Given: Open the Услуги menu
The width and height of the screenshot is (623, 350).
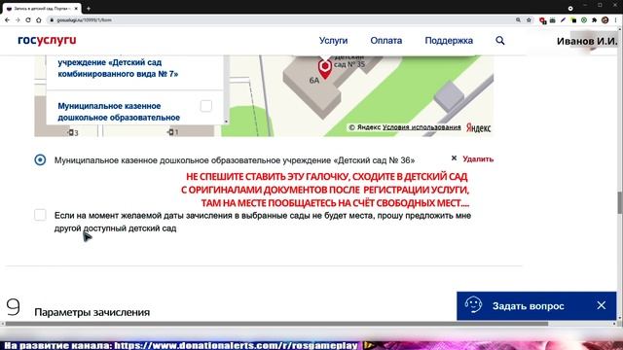Looking at the screenshot, I should tap(333, 41).
